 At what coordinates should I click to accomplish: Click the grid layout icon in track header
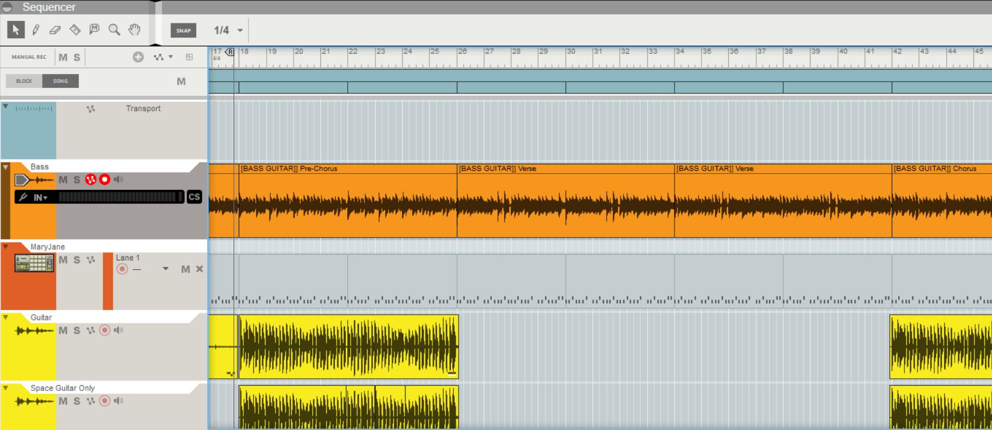[189, 57]
